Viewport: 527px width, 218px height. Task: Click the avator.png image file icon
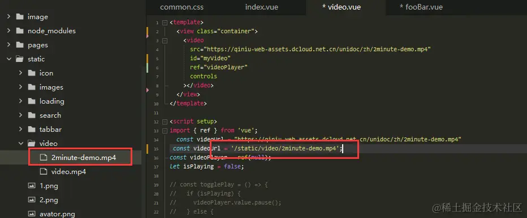click(32, 214)
